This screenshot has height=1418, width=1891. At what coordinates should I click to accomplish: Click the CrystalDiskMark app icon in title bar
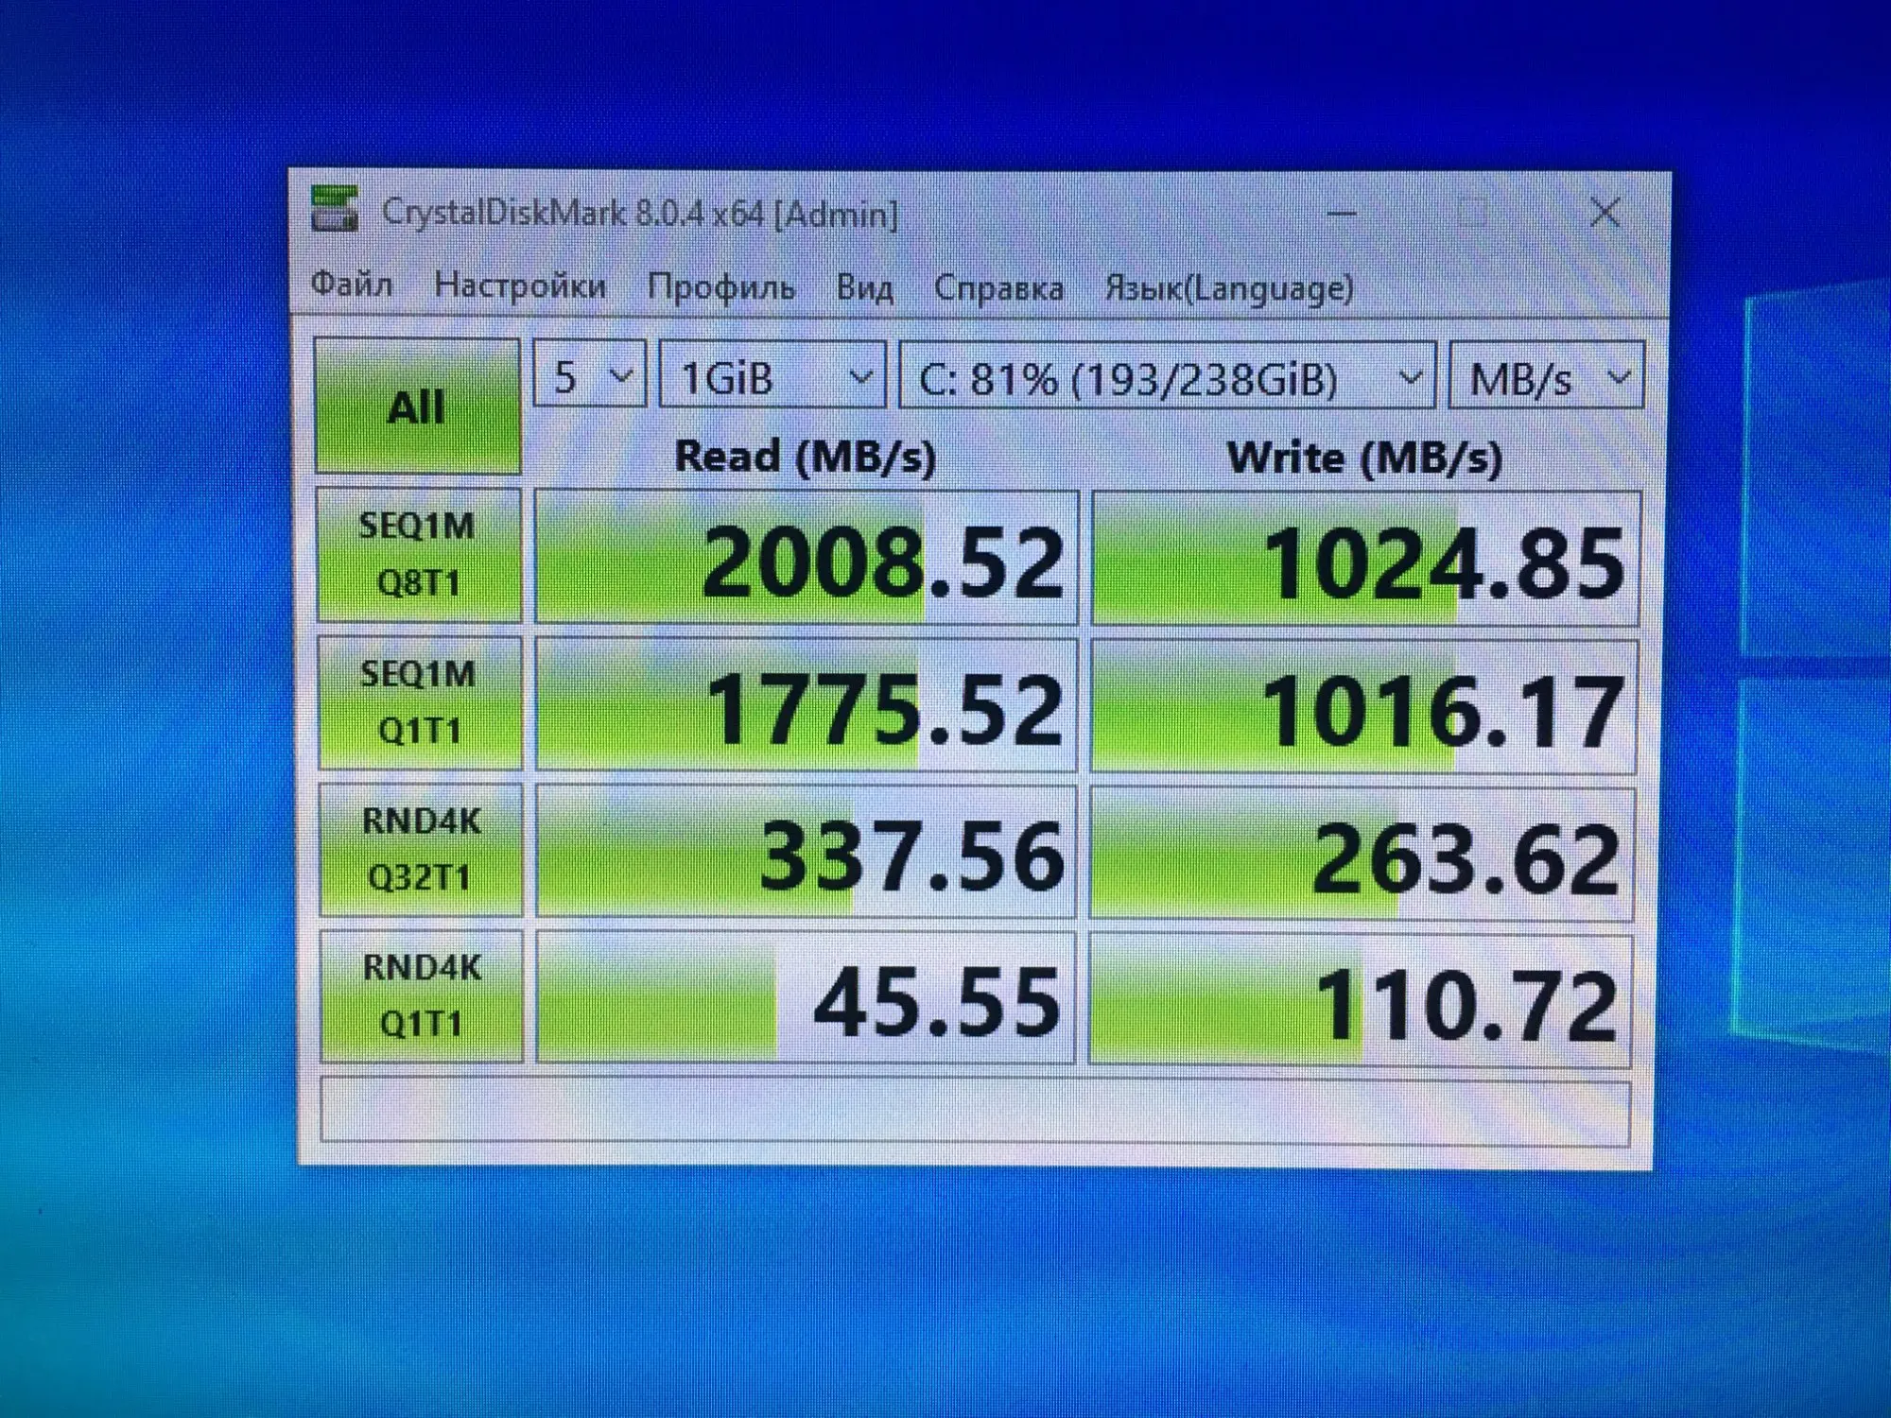335,210
